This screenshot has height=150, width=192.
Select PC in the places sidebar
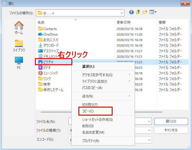pos(19,63)
